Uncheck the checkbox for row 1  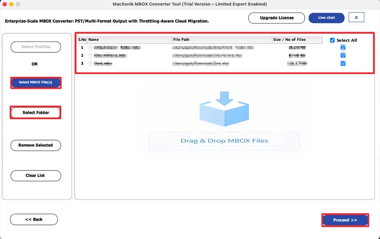coord(343,48)
